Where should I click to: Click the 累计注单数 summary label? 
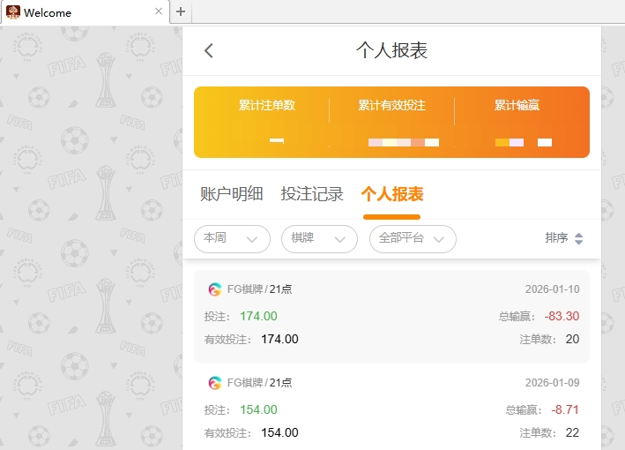(x=267, y=105)
